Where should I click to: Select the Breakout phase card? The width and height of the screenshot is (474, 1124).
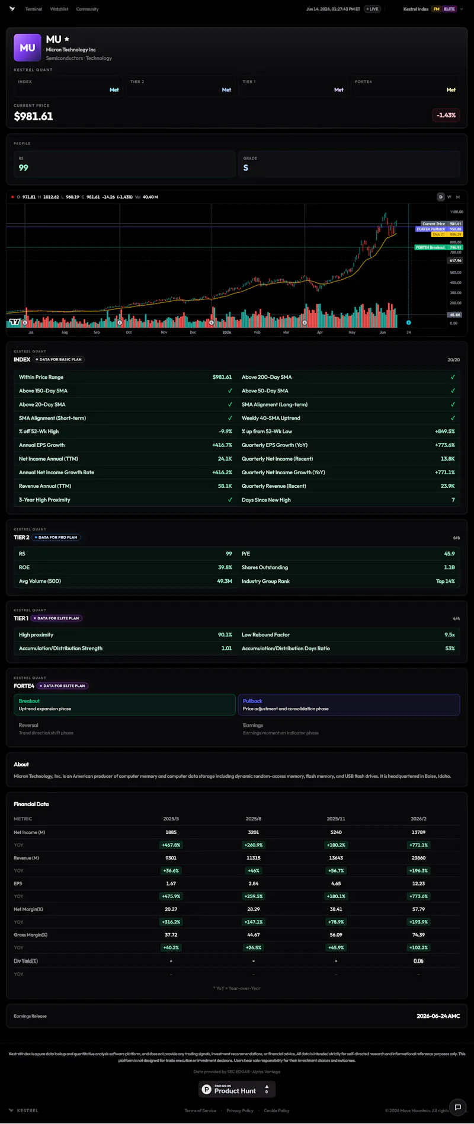(124, 704)
